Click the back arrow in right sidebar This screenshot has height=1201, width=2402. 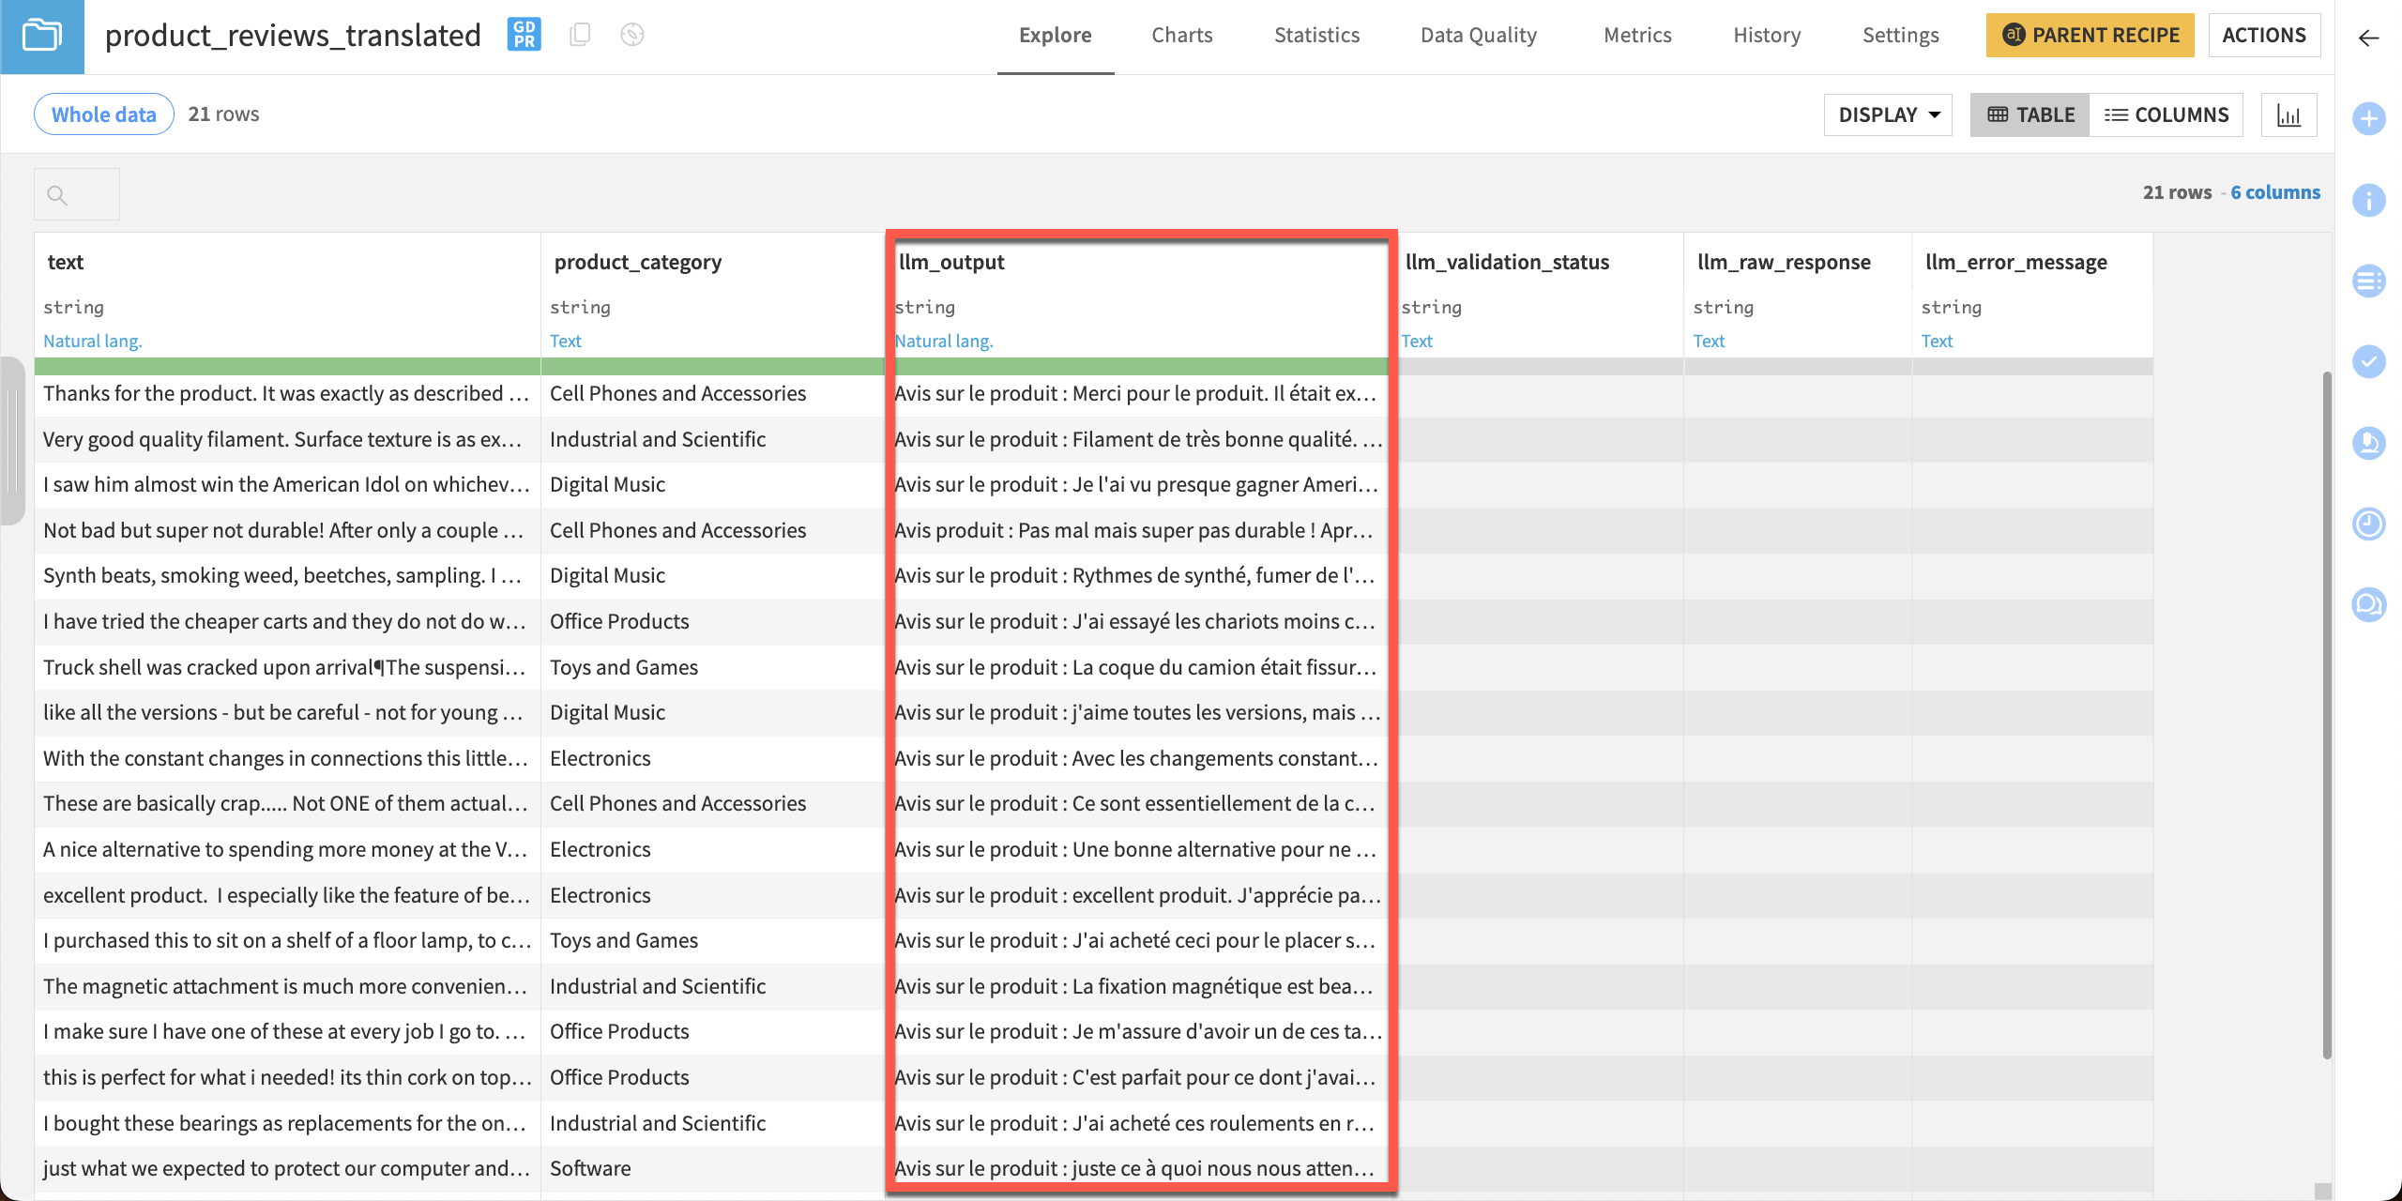pos(2368,38)
